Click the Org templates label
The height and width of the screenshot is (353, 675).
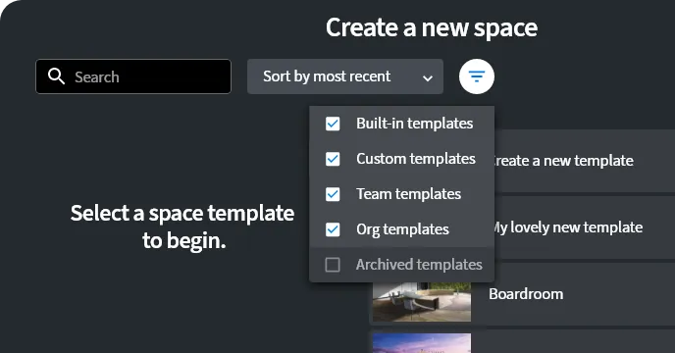pyautogui.click(x=402, y=229)
